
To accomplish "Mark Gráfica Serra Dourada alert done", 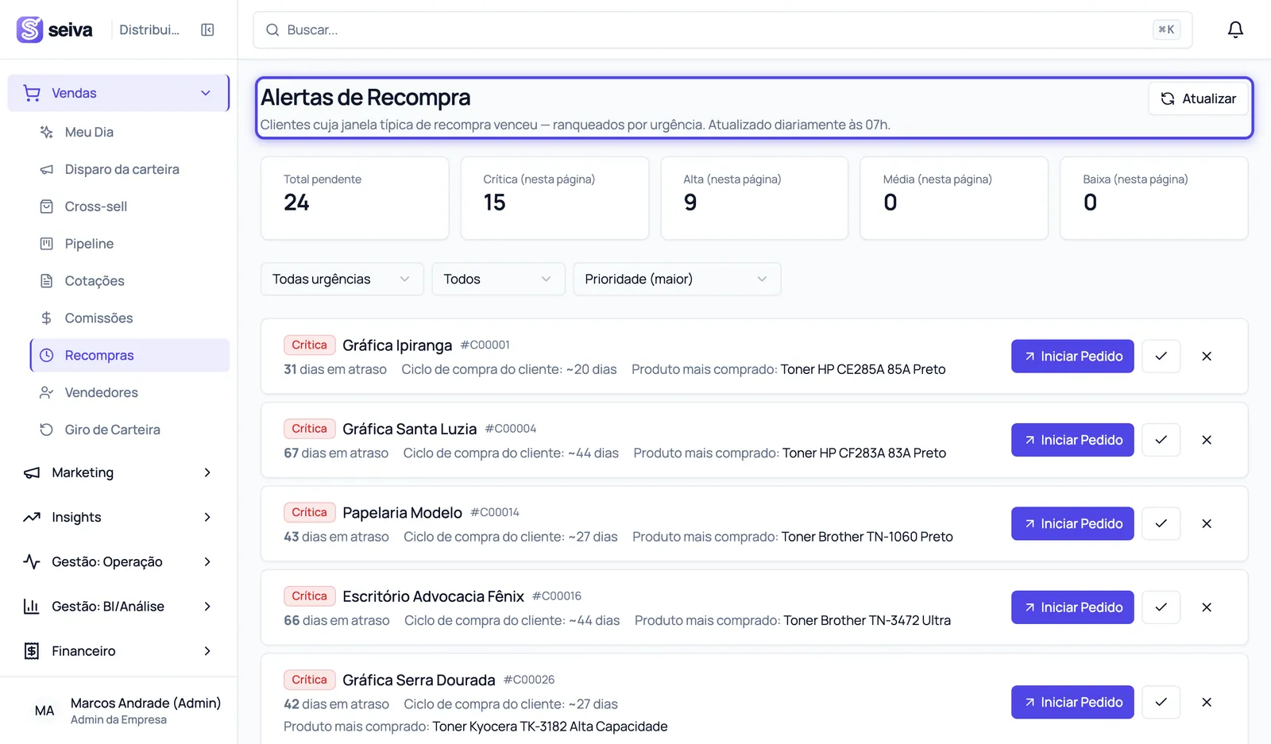I will click(1161, 702).
